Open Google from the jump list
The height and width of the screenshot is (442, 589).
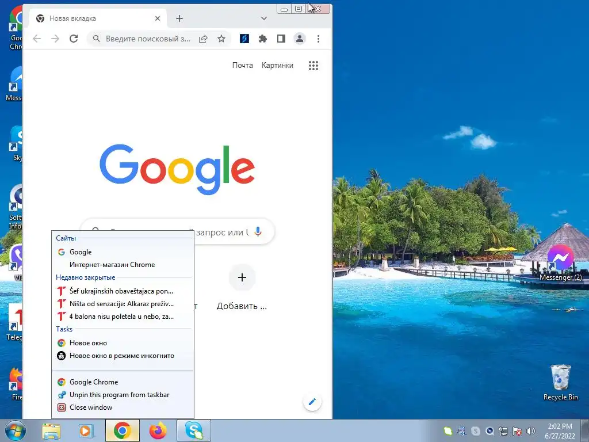(123, 252)
